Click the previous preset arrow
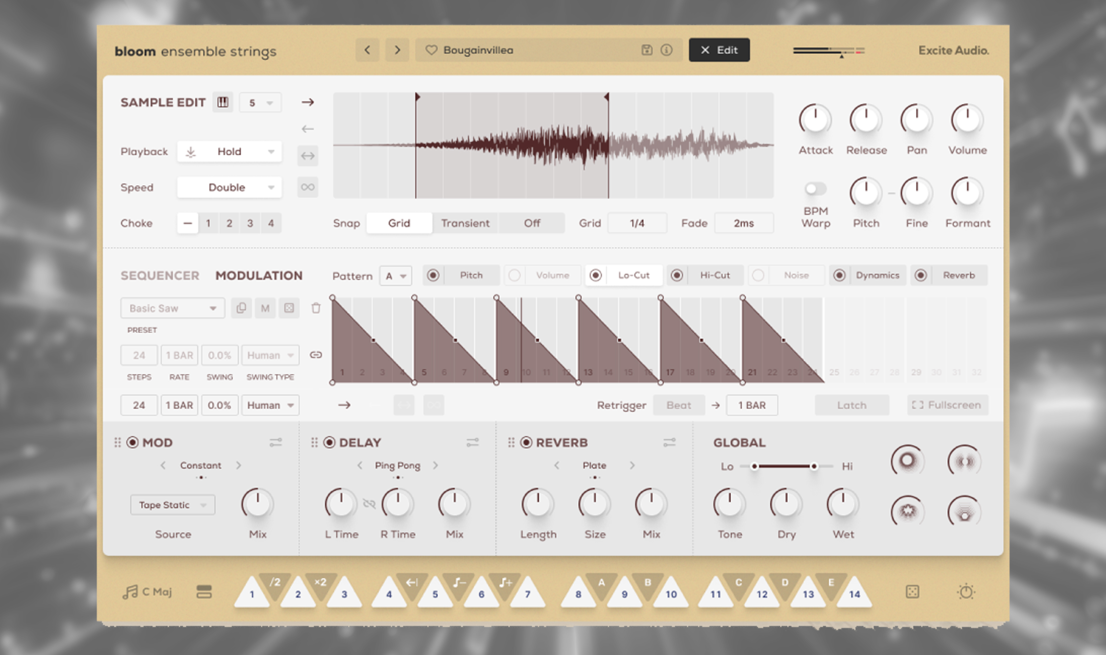The image size is (1106, 655). [367, 50]
